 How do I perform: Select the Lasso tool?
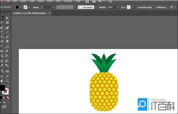pyautogui.click(x=7, y=23)
